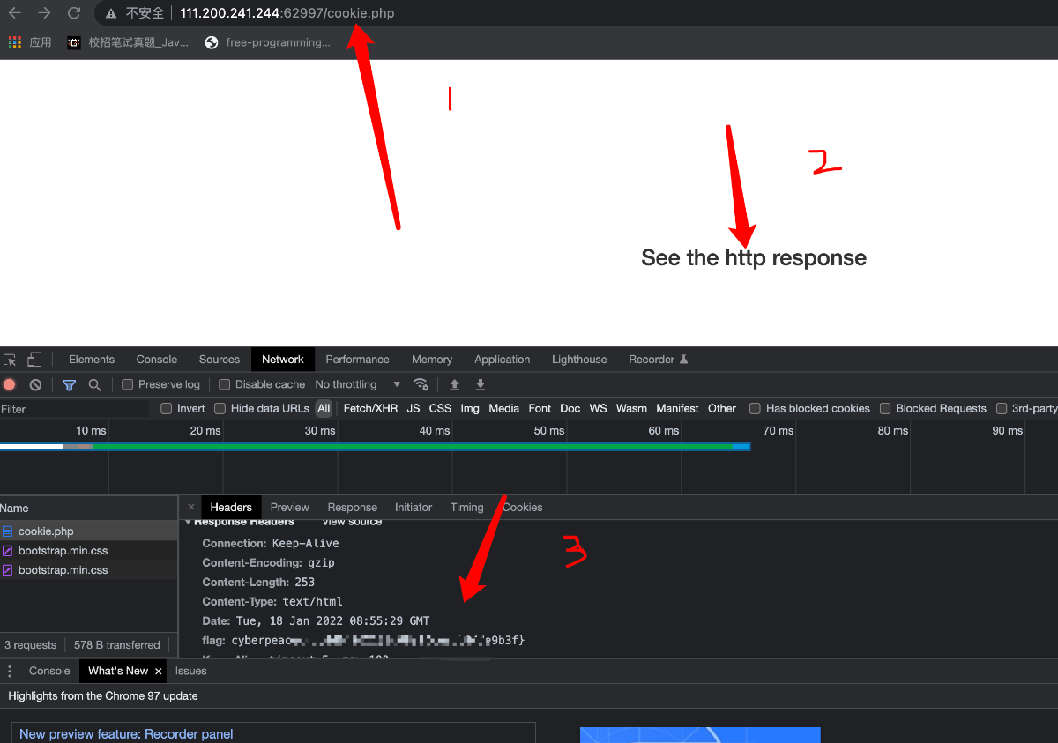Open the Elements panel tab
1058x743 pixels.
pyautogui.click(x=92, y=360)
